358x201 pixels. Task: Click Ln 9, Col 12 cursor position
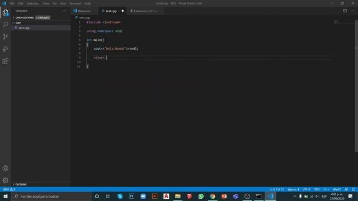(276, 189)
